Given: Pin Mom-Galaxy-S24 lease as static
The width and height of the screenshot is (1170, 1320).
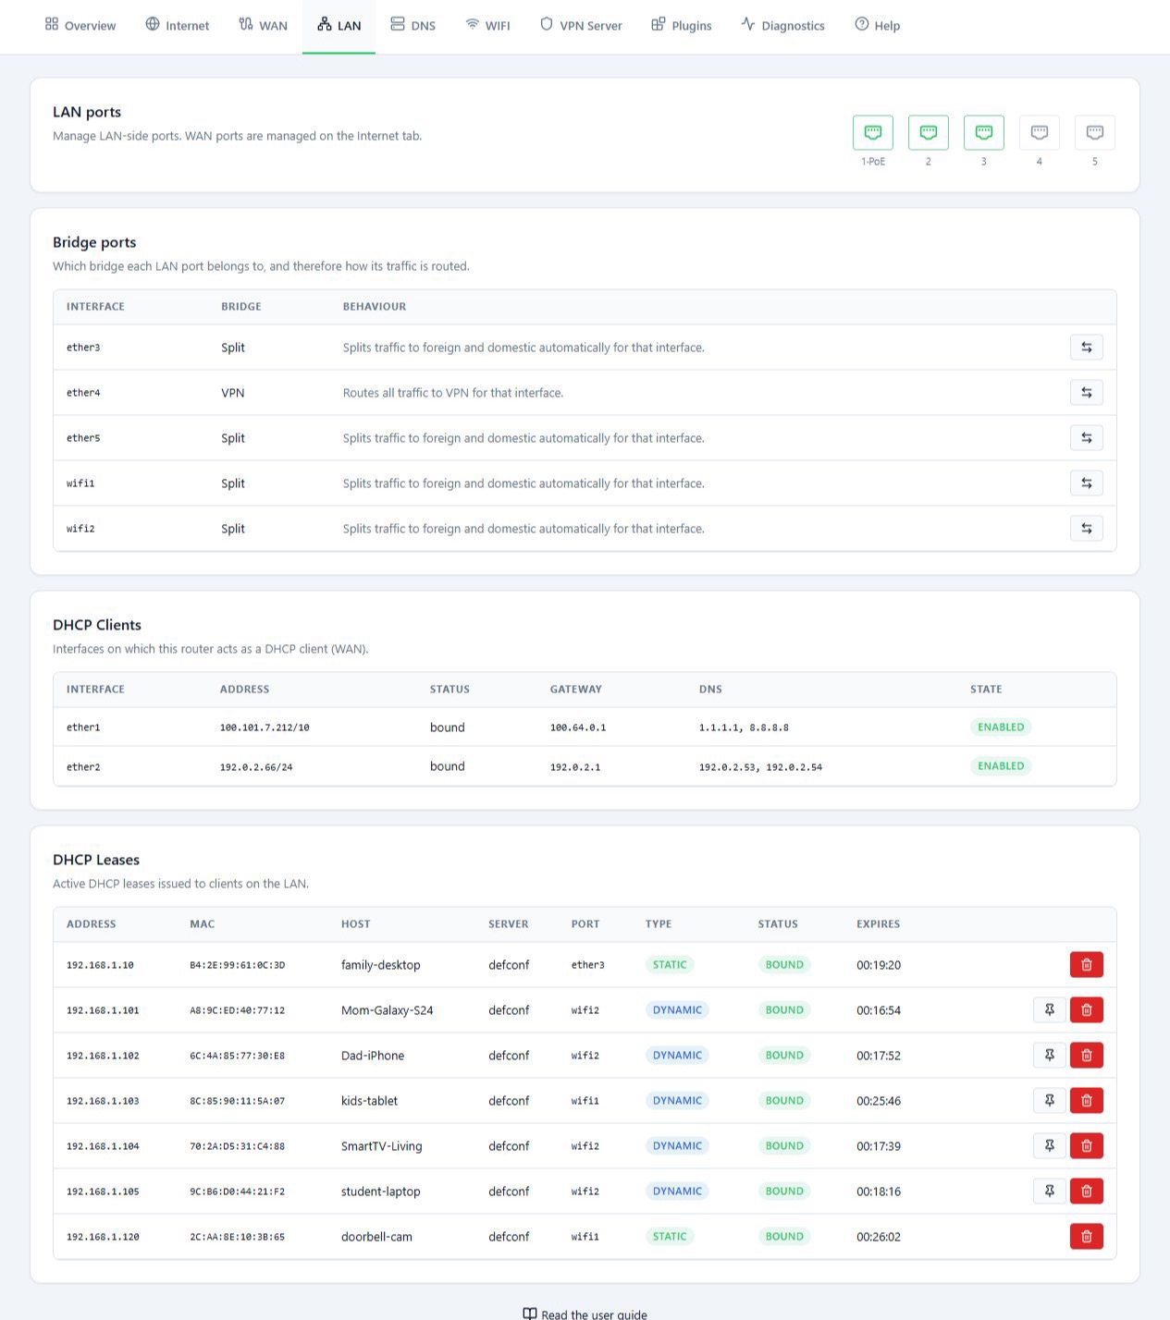Looking at the screenshot, I should pyautogui.click(x=1049, y=1010).
